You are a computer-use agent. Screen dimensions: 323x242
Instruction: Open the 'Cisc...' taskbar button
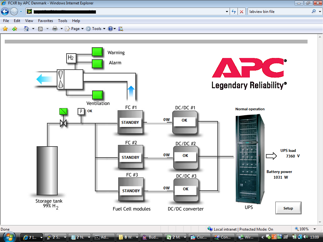(x=199, y=237)
